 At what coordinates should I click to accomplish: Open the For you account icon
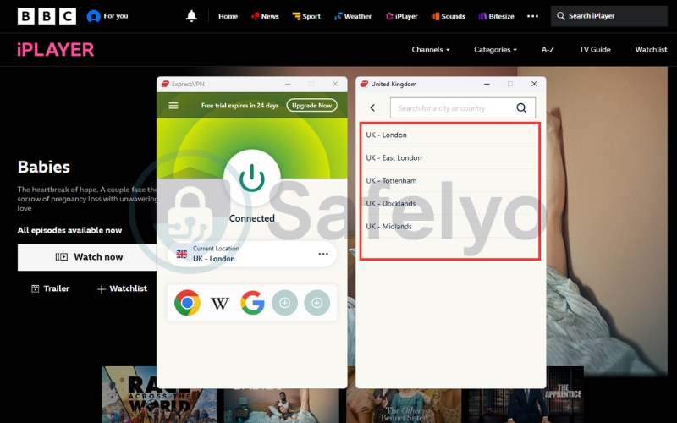coord(93,16)
